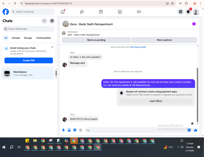The width and height of the screenshot is (204, 157).
Task: Open File Explorer from taskbar
Action: click(35, 141)
